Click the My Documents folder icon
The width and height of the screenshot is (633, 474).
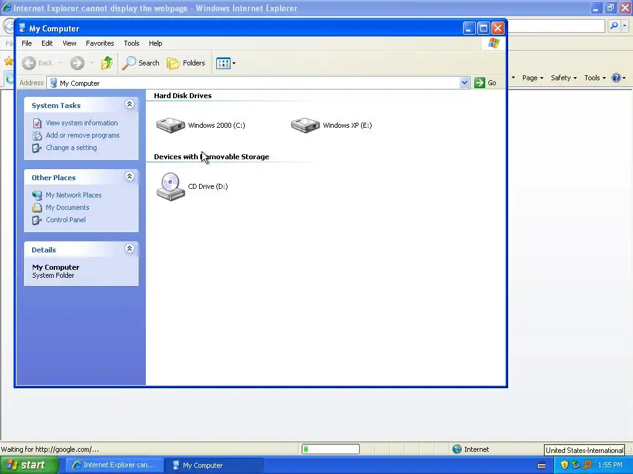tap(37, 207)
